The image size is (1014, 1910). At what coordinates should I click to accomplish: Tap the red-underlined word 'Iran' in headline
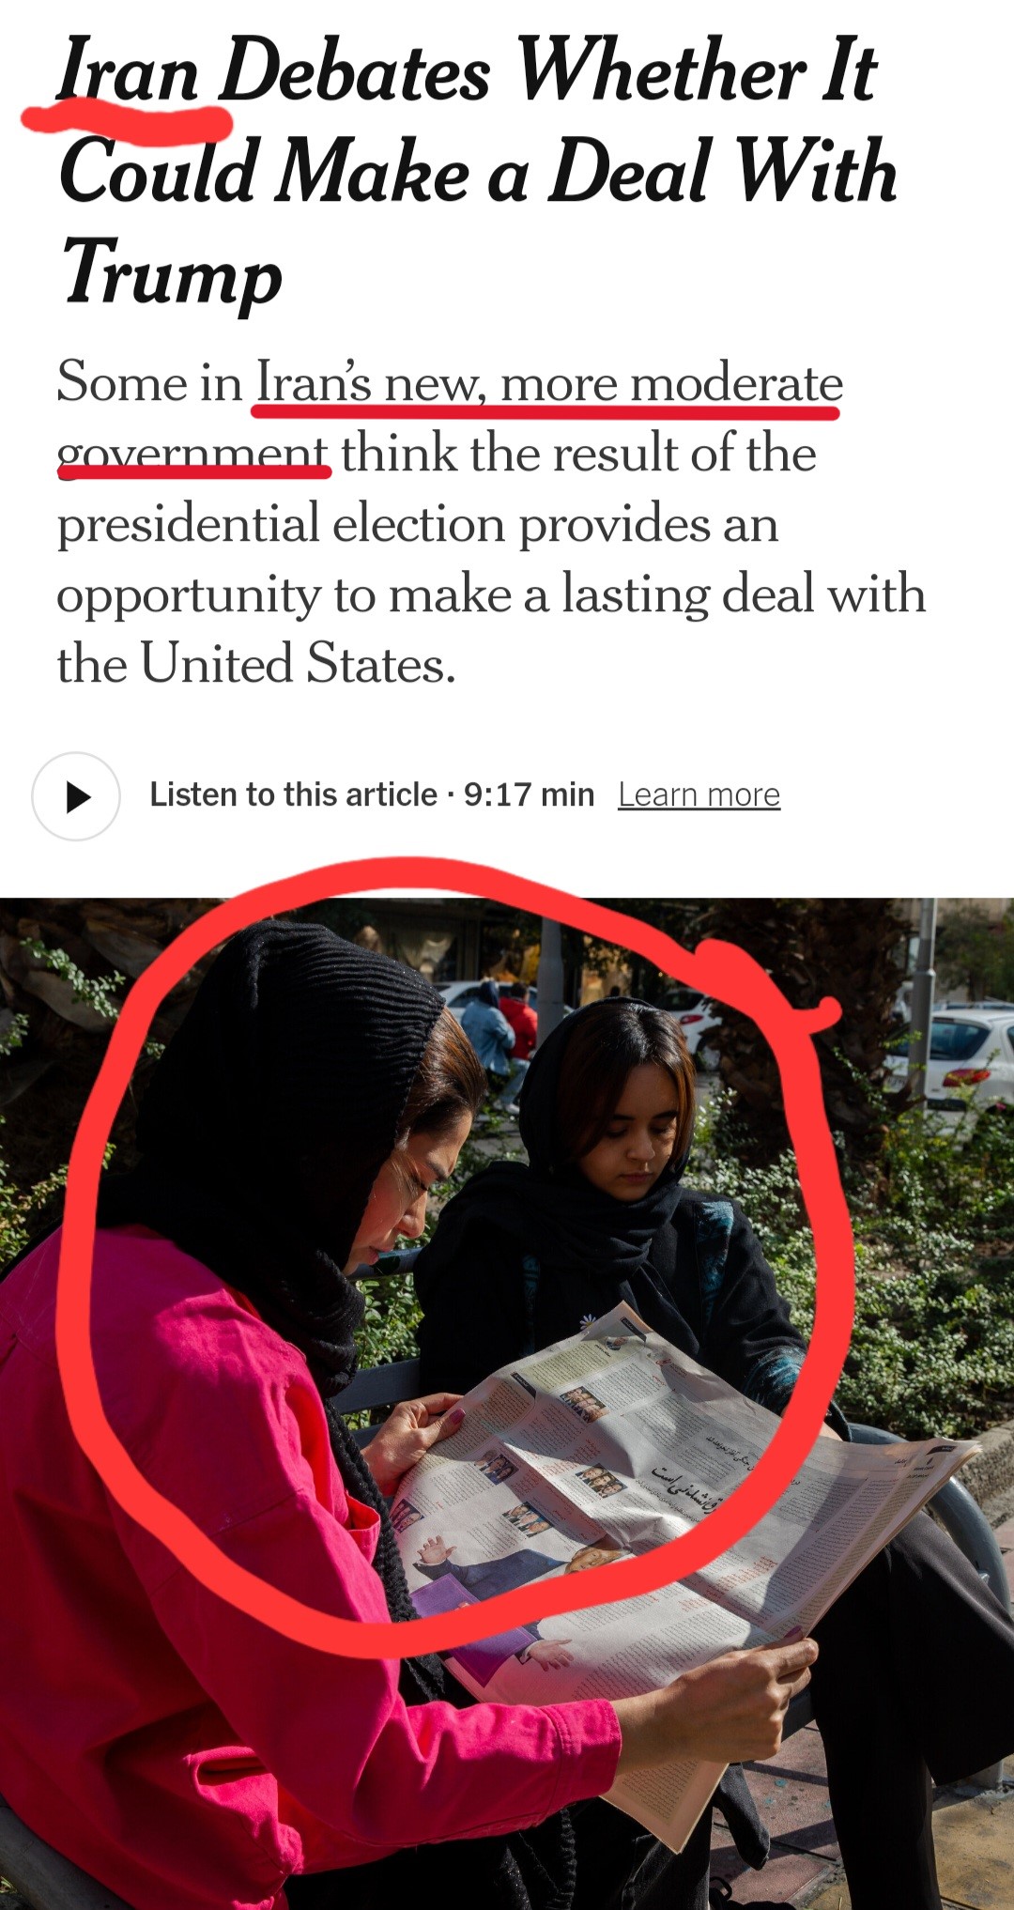[128, 70]
